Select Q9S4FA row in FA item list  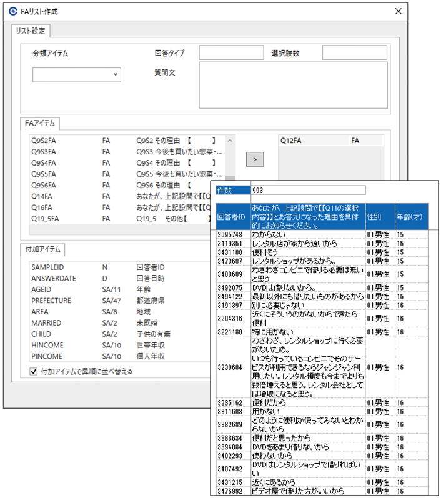(x=127, y=163)
